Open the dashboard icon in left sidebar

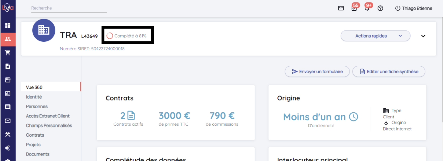coord(8,25)
